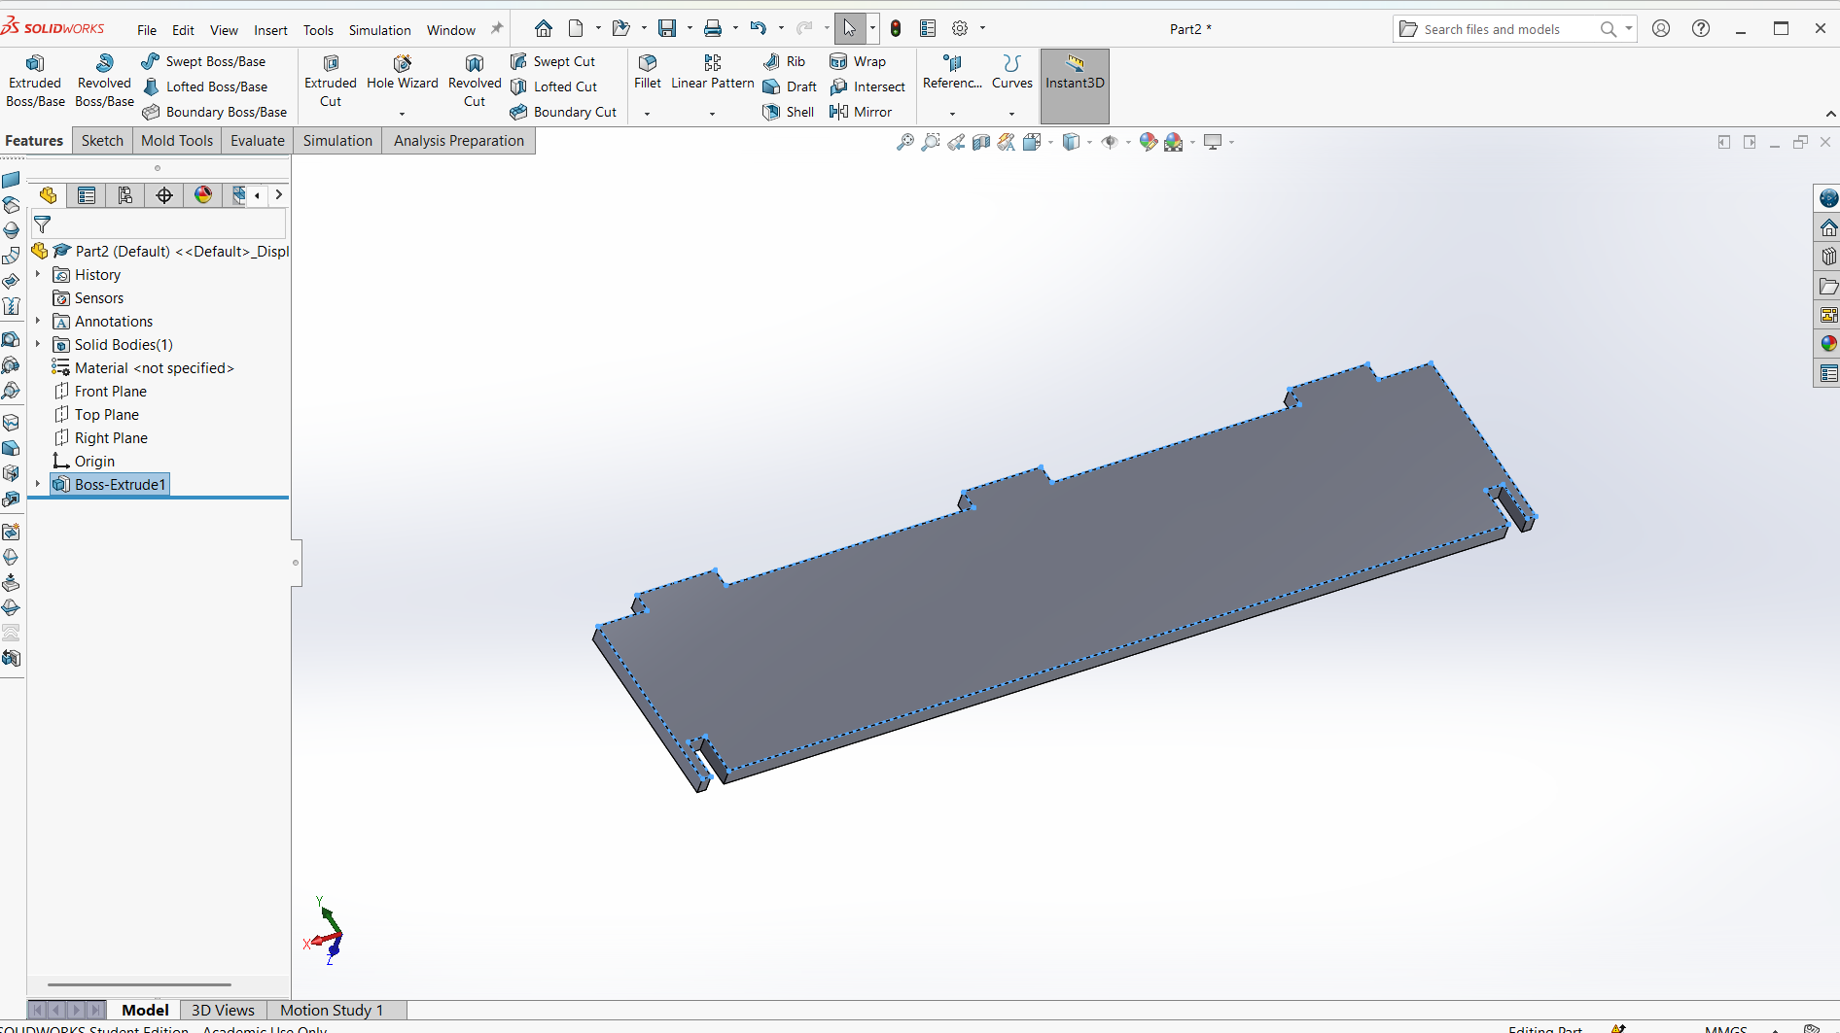Switch to the Mold Tools tab
1840x1033 pixels.
click(177, 141)
